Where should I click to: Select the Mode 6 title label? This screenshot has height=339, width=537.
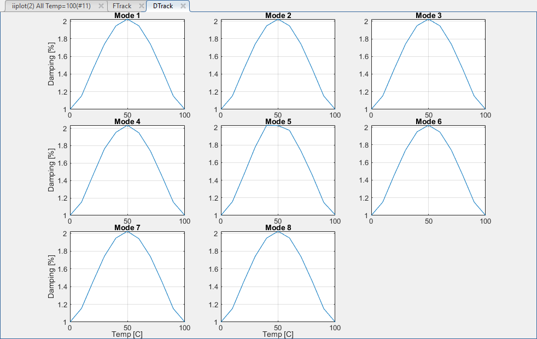[428, 121]
